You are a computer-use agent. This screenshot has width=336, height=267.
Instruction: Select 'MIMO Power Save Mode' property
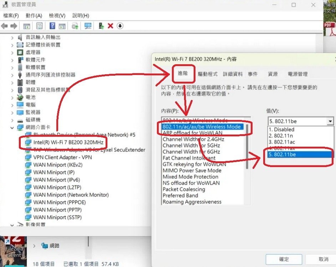[x=192, y=171]
